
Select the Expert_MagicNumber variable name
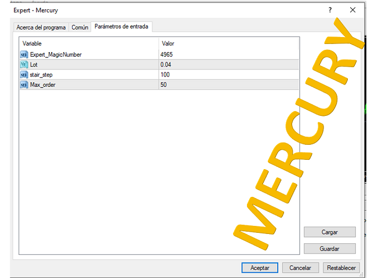[x=56, y=54]
